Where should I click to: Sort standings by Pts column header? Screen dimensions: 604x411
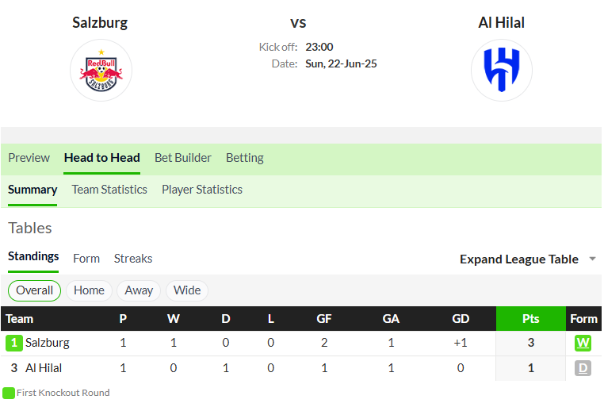coord(531,319)
